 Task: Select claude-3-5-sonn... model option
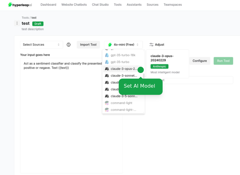coord(123,96)
